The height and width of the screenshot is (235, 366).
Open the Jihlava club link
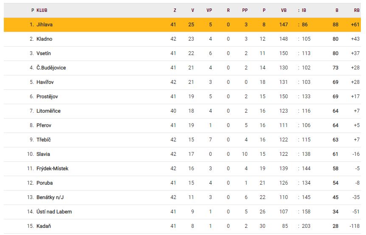tap(45, 25)
